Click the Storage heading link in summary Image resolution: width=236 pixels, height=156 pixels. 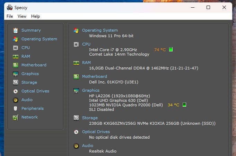tap(90, 118)
